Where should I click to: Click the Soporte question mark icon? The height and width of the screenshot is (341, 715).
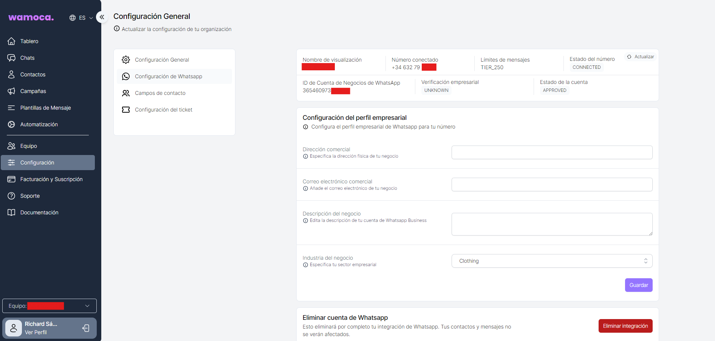click(x=11, y=196)
